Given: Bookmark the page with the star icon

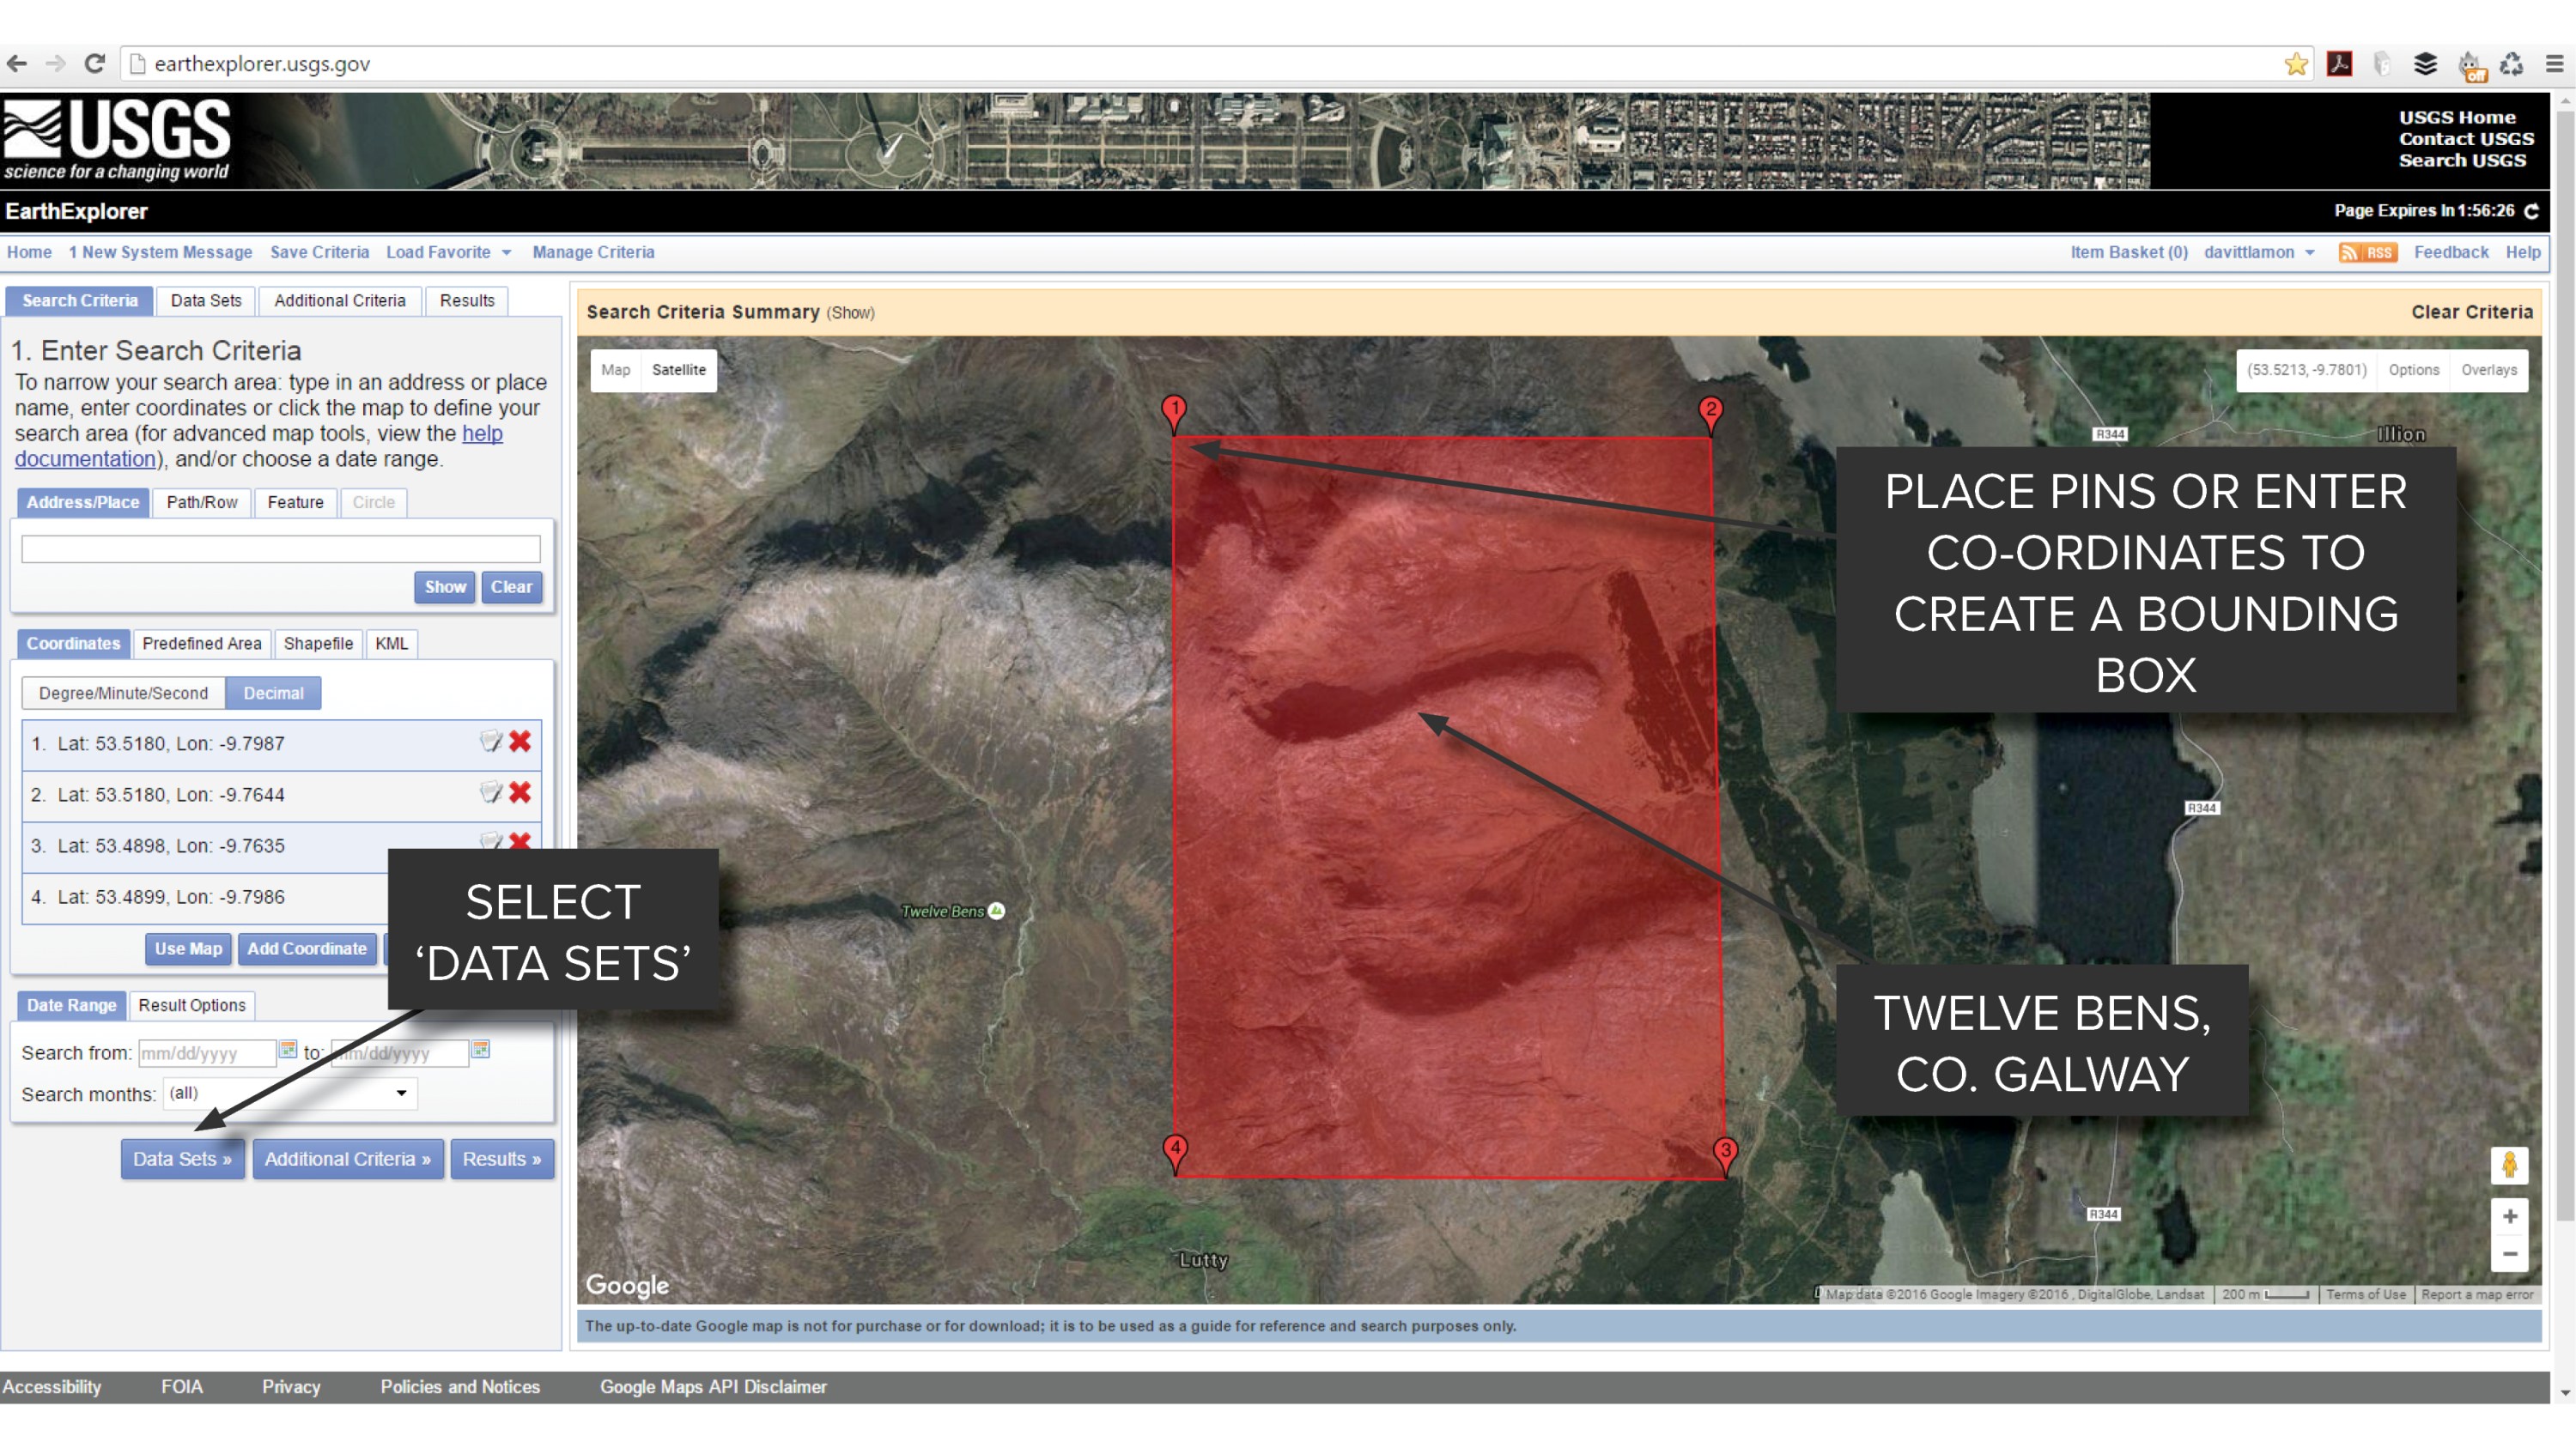Looking at the screenshot, I should [x=2296, y=63].
